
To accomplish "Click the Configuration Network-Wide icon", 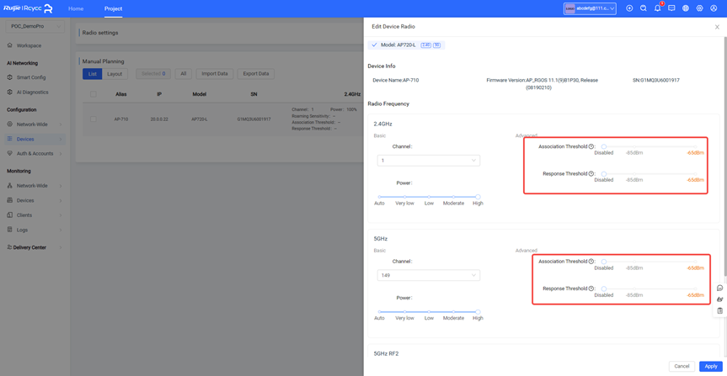I will 10,124.
